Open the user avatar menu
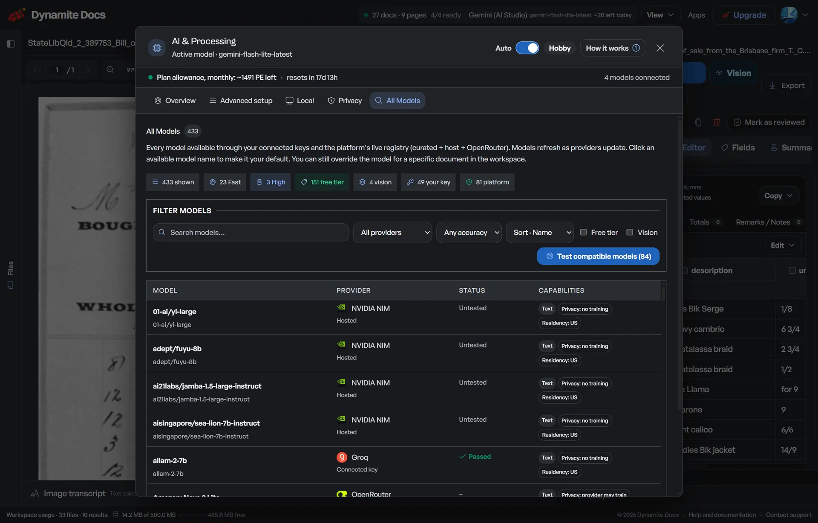 coord(794,15)
